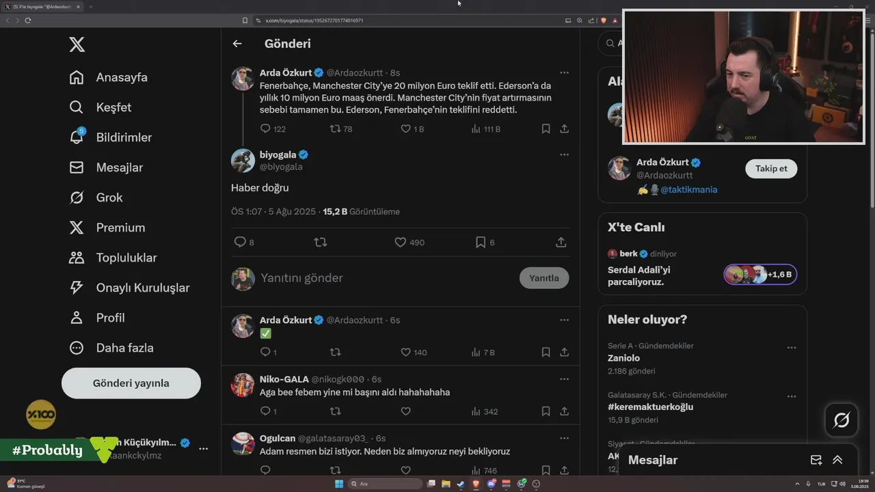875x492 pixels.
Task: Like Niko-GALA's reply
Action: pyautogui.click(x=405, y=411)
